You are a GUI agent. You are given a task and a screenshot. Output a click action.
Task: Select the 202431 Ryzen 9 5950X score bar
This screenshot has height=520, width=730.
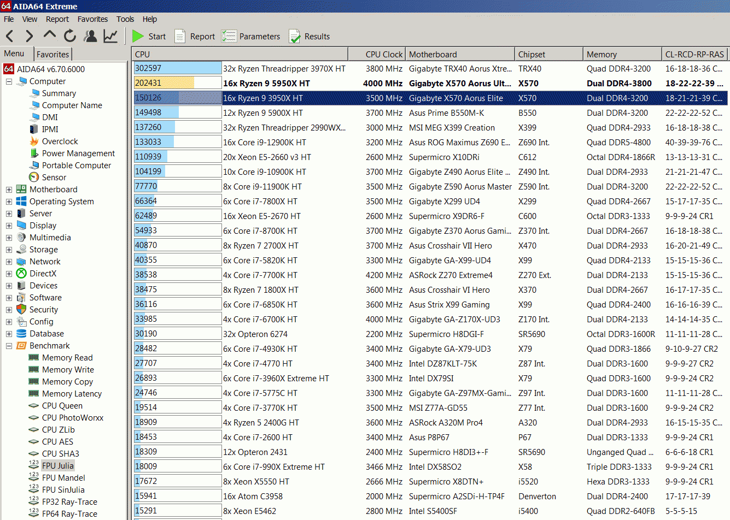point(178,83)
